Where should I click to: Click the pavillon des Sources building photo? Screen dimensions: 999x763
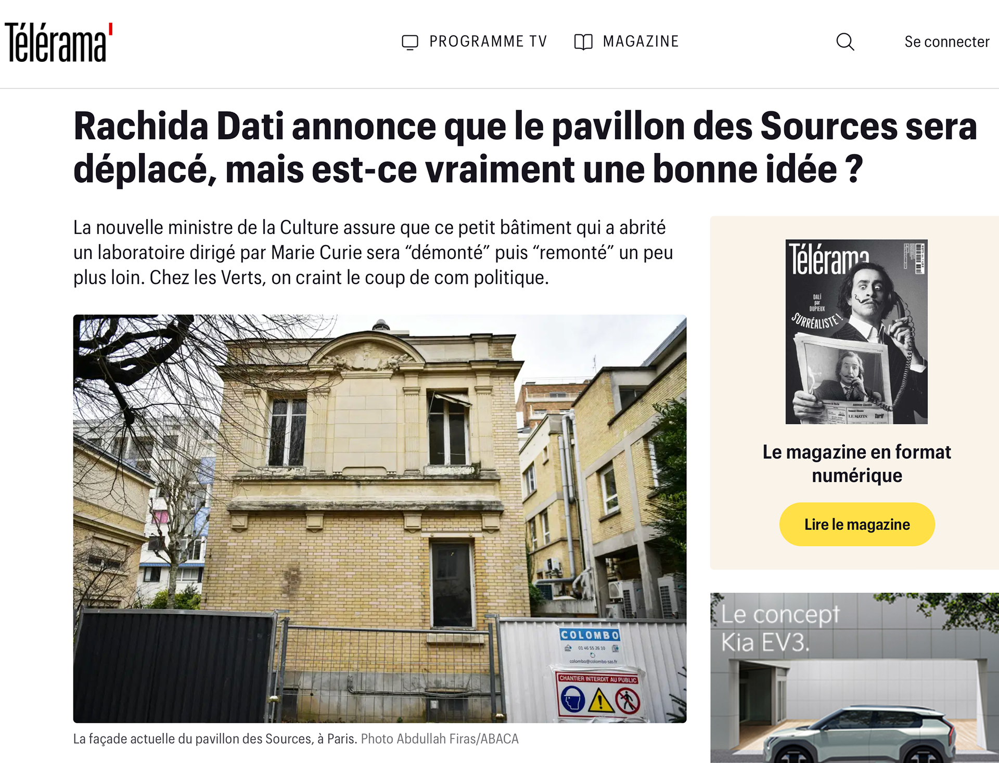tap(380, 519)
